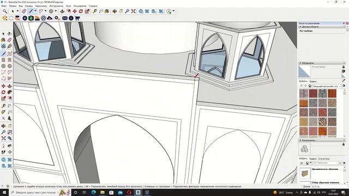
Task: Open the Select tool dropdown arrow
Action: coord(17,11)
